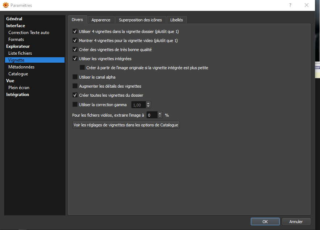Enable 'Créer à partir de l'image originale' checkbox

[82, 67]
